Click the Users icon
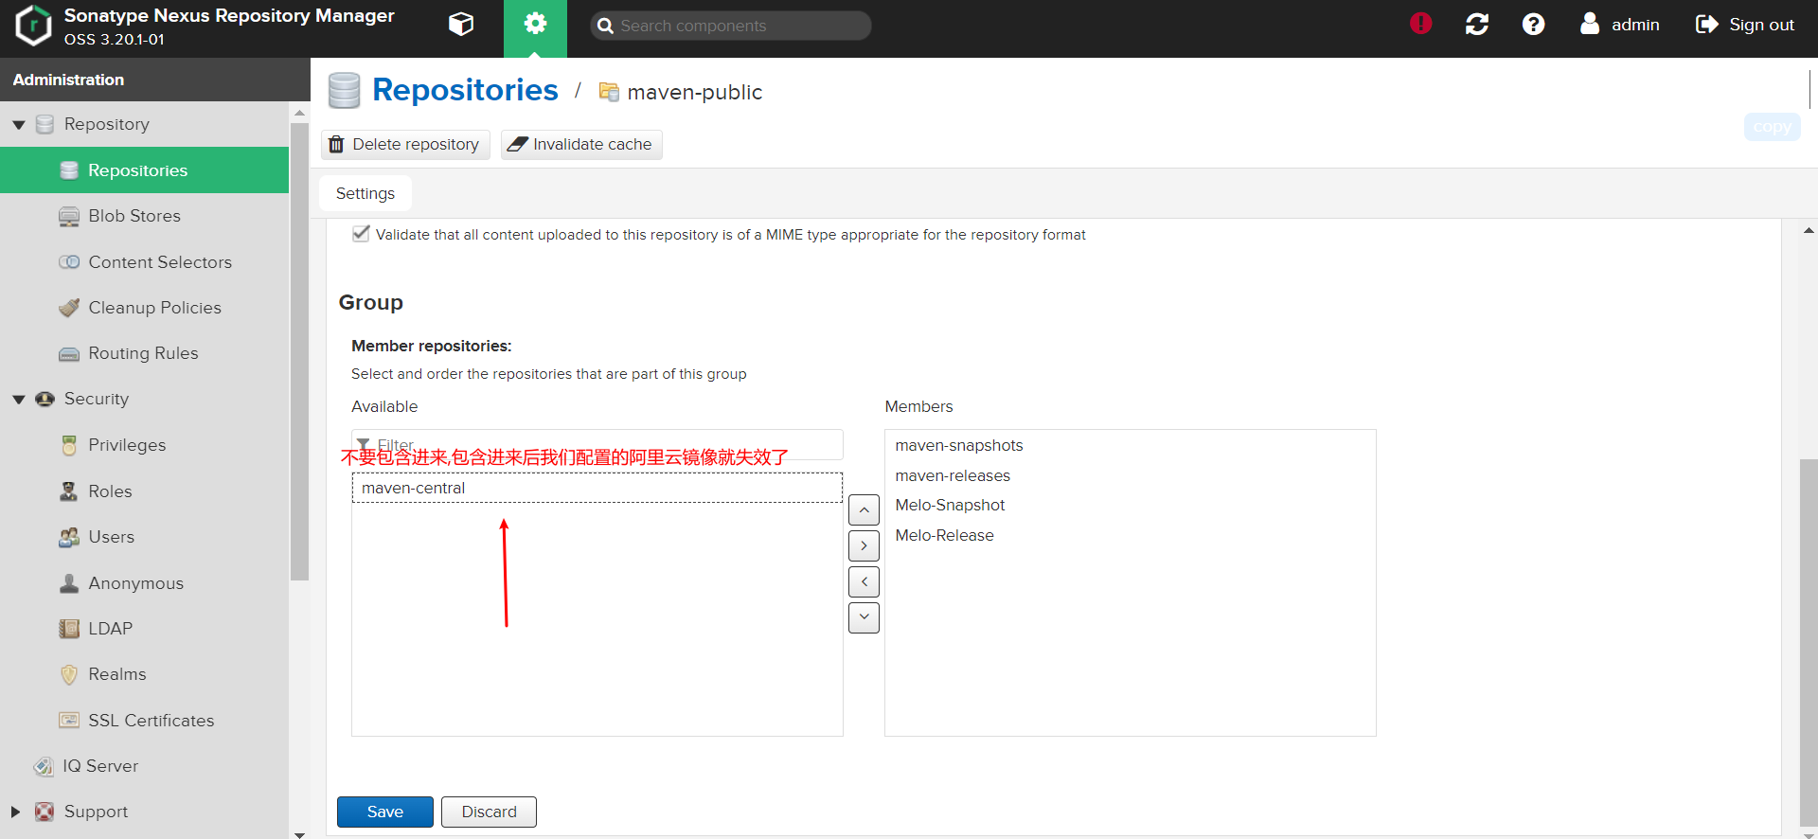The image size is (1818, 839). pos(69,537)
